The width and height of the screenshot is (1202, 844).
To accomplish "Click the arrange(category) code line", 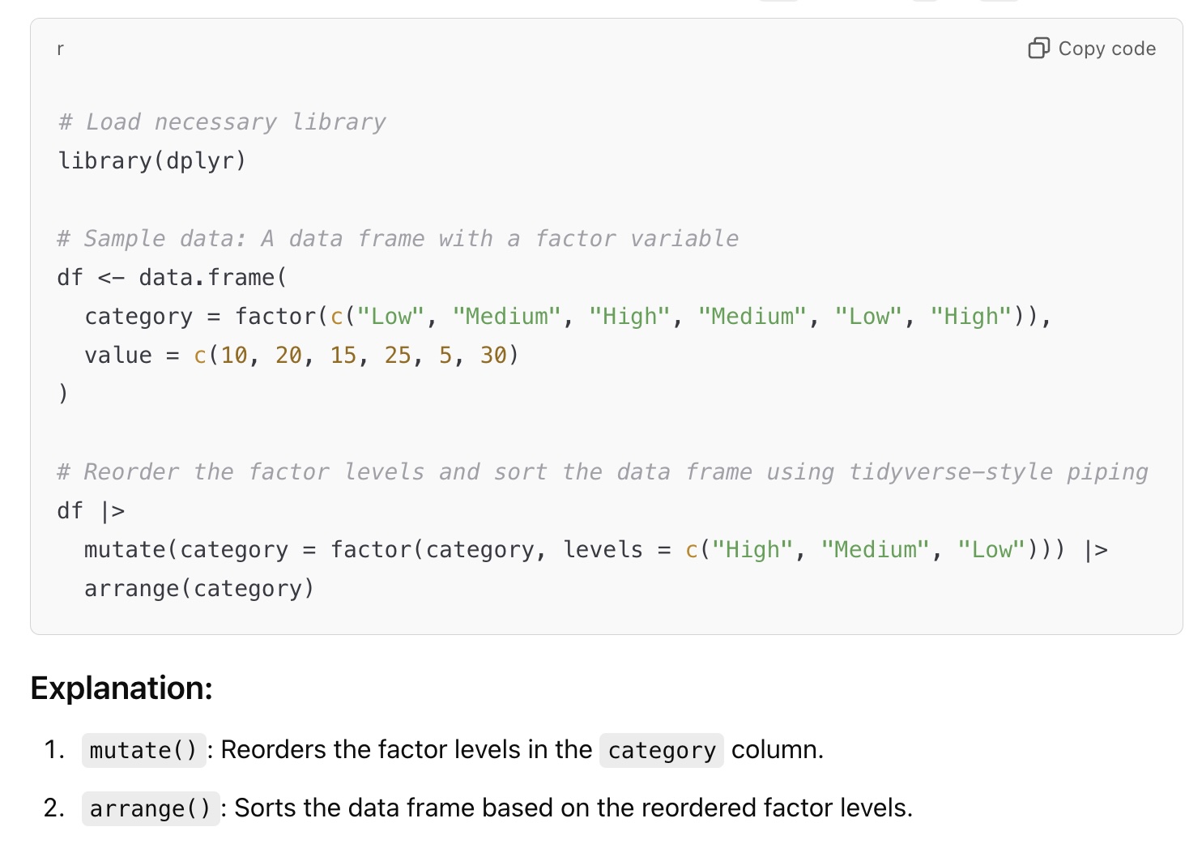I will coord(198,589).
